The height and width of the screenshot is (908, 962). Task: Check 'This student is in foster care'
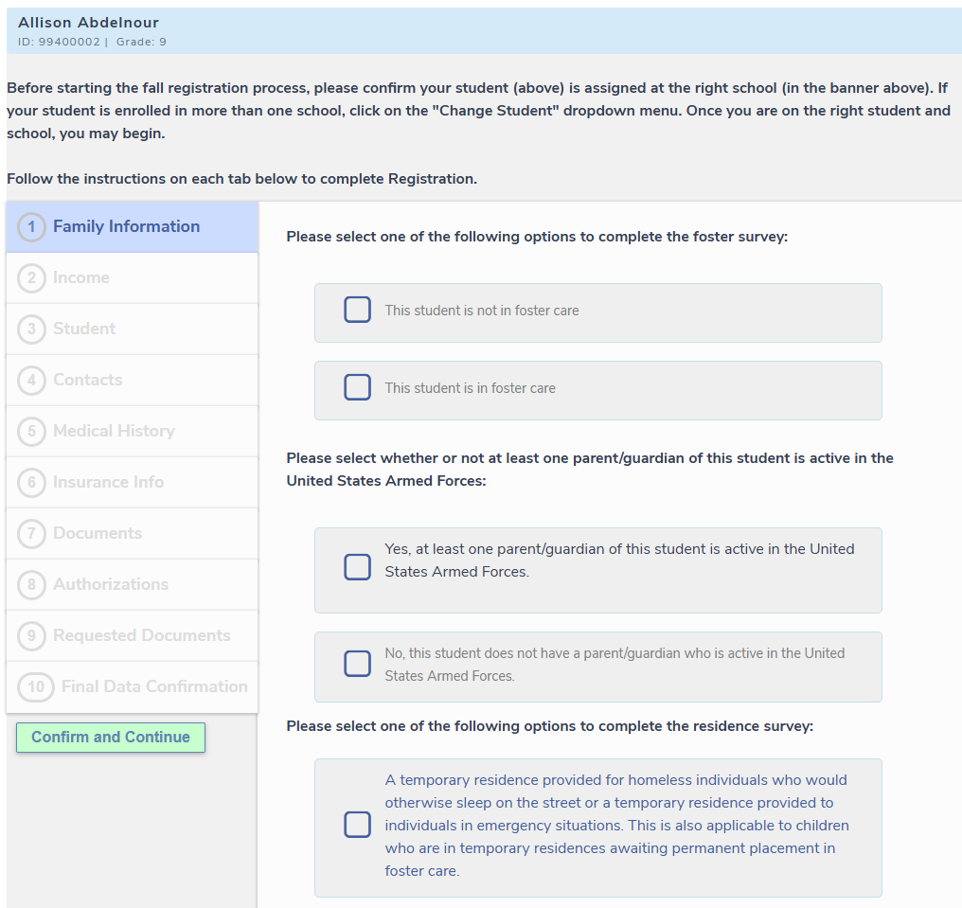(x=357, y=387)
